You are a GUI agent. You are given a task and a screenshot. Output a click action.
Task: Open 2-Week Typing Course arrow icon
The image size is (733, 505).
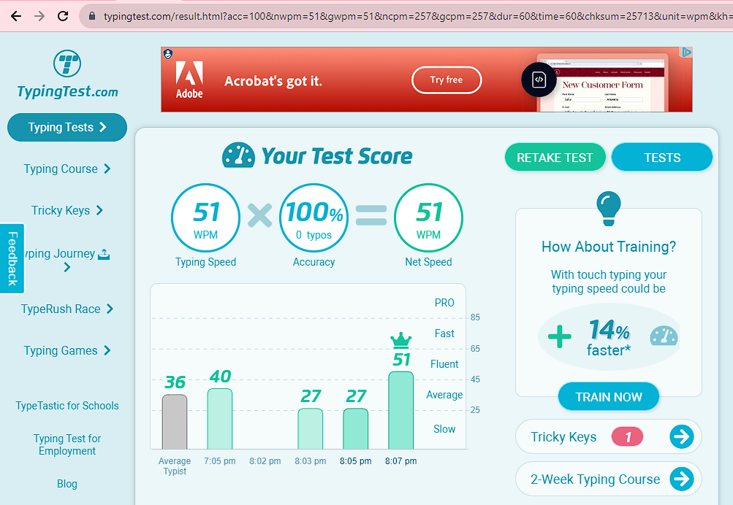point(682,479)
